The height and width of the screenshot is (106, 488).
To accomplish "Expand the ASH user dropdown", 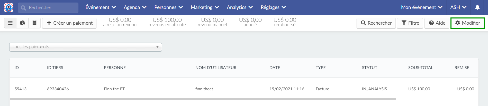I will pyautogui.click(x=458, y=7).
